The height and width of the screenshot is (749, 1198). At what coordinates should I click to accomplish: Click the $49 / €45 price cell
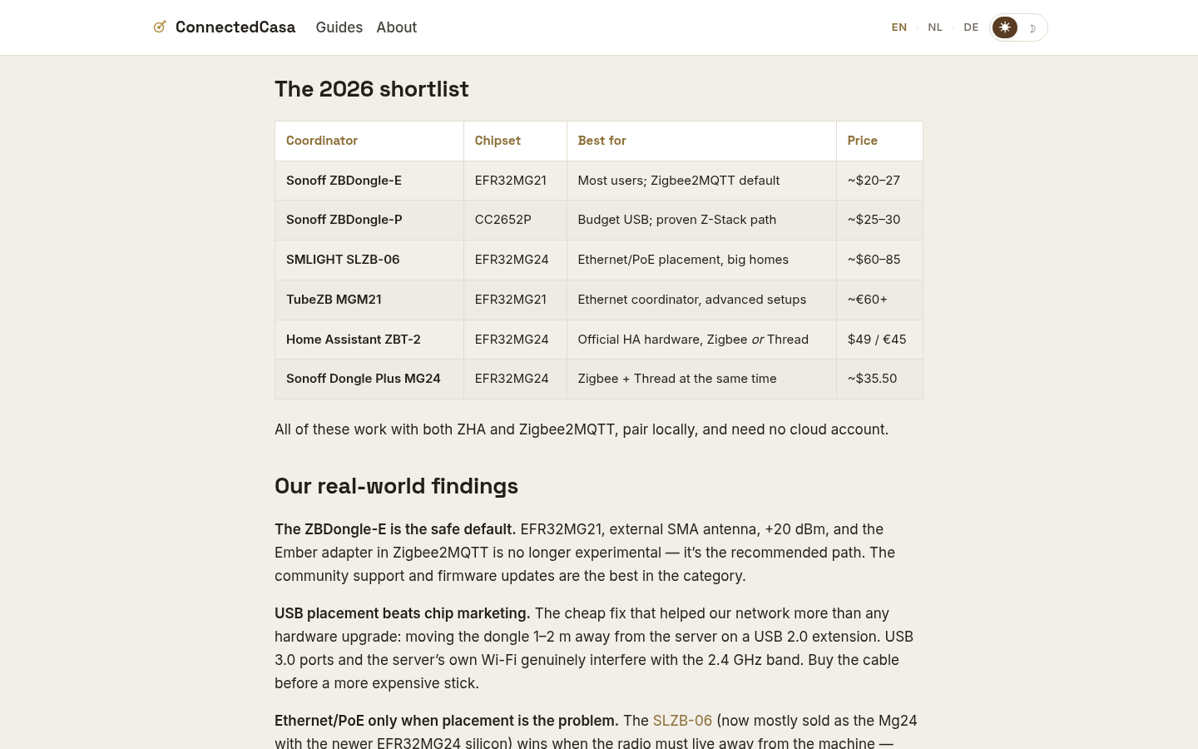pos(879,340)
